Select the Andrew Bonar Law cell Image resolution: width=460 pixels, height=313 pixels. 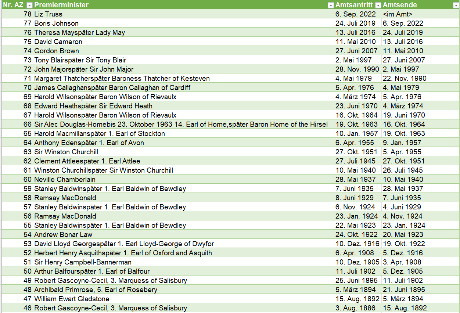pos(63,235)
